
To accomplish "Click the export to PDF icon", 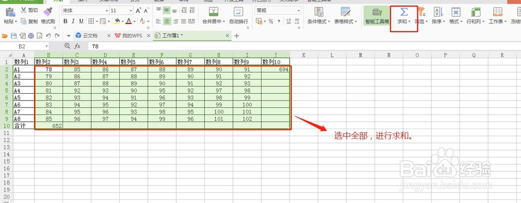I will [22, 35].
